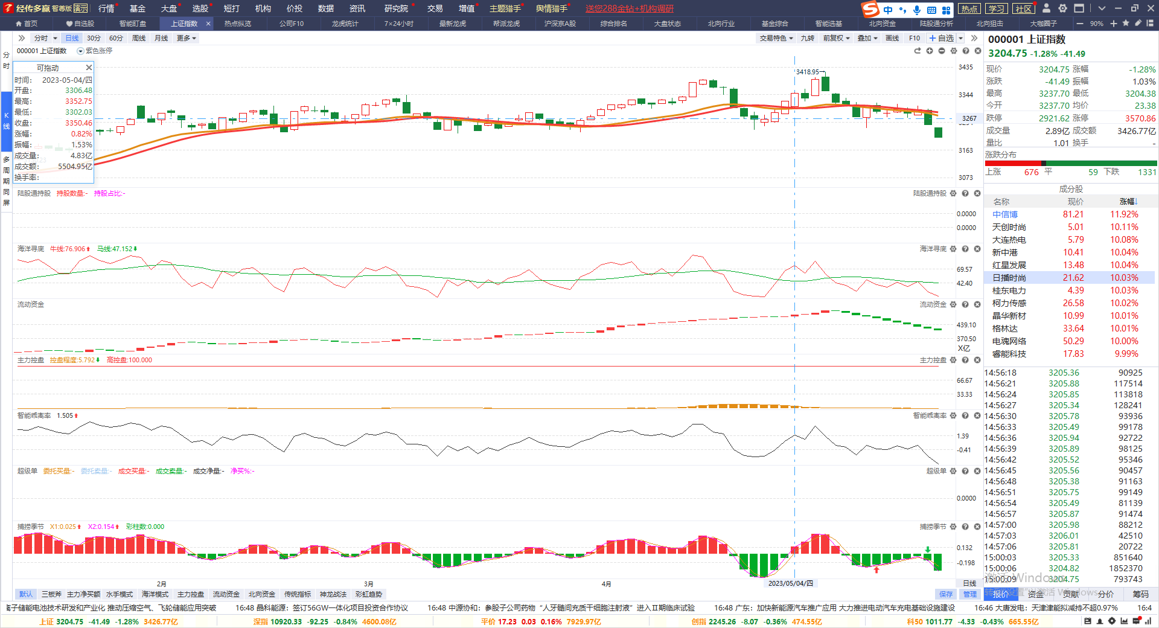Expand right panel double-chevron near 自选
This screenshot has height=628, width=1159.
click(974, 38)
